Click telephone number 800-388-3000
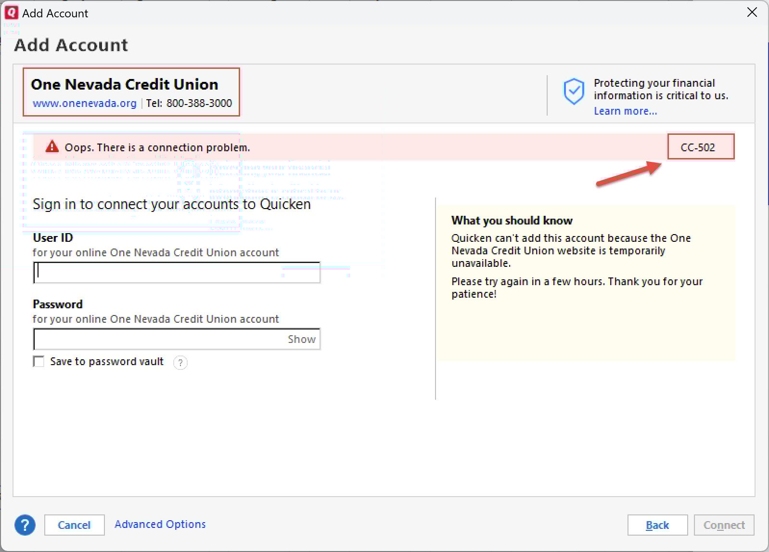Viewport: 769px width, 552px height. tap(199, 103)
